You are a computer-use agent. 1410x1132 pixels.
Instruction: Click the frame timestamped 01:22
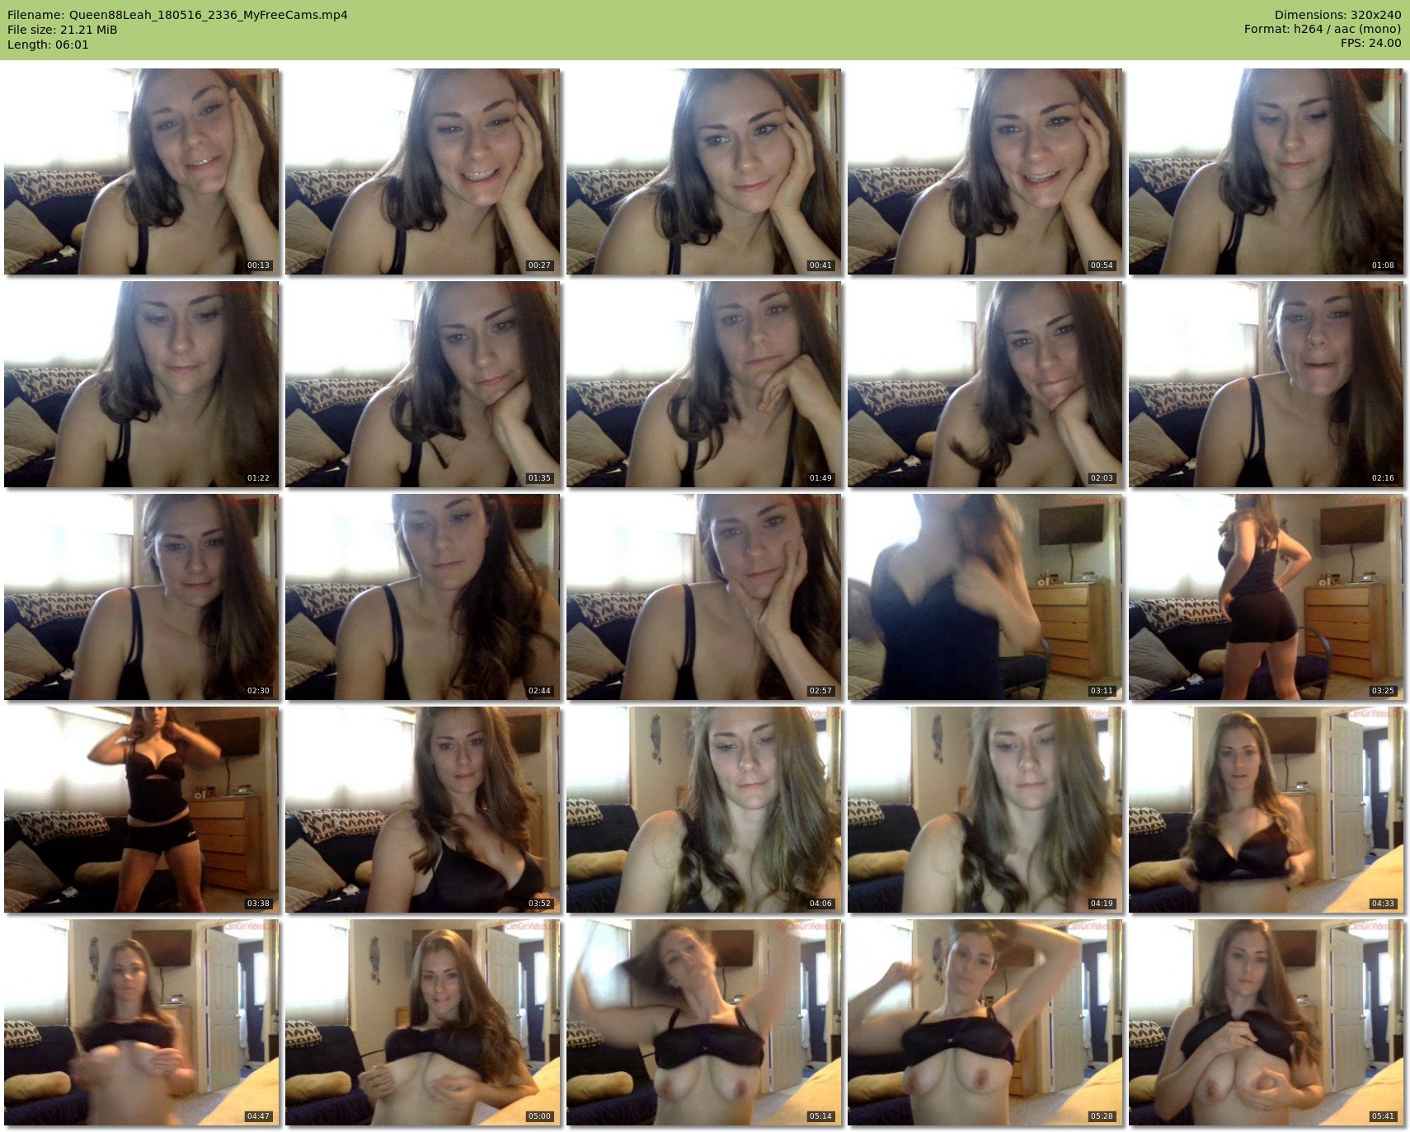click(x=142, y=384)
